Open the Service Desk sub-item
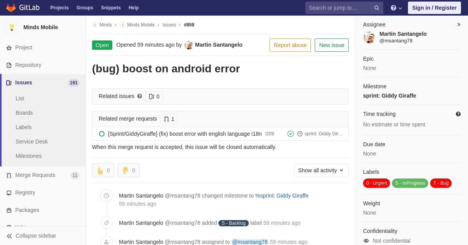 [x=32, y=142]
